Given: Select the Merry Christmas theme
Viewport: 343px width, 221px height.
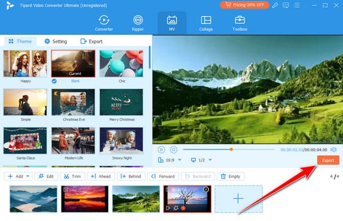Looking at the screenshot, I should 121,102.
